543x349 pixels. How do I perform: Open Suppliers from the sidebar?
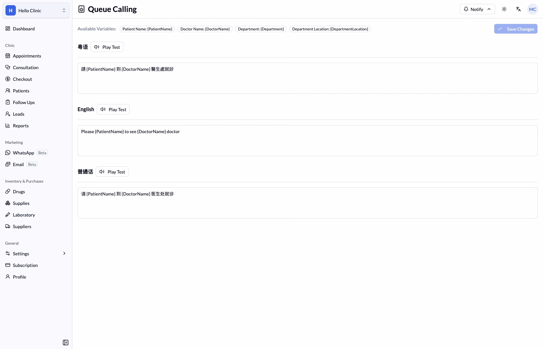click(36, 226)
